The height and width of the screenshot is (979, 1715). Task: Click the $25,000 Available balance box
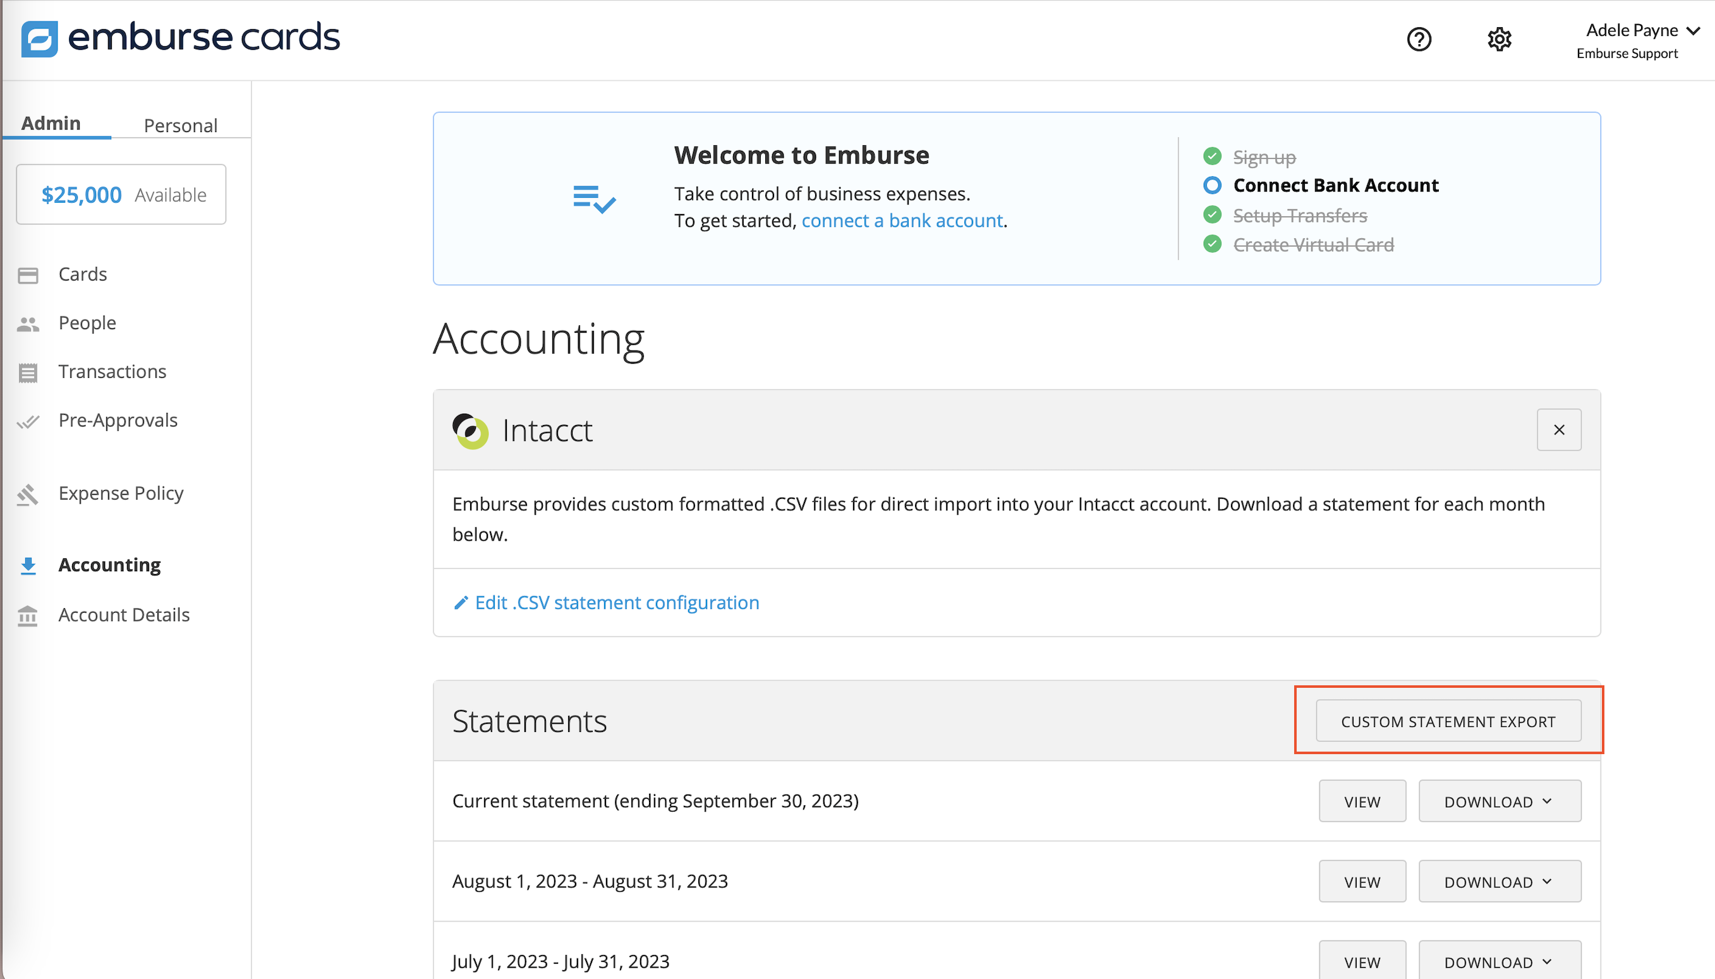pyautogui.click(x=121, y=195)
